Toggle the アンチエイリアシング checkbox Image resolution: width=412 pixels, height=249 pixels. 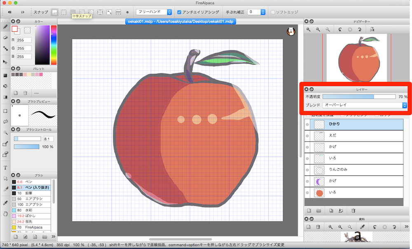coord(179,12)
